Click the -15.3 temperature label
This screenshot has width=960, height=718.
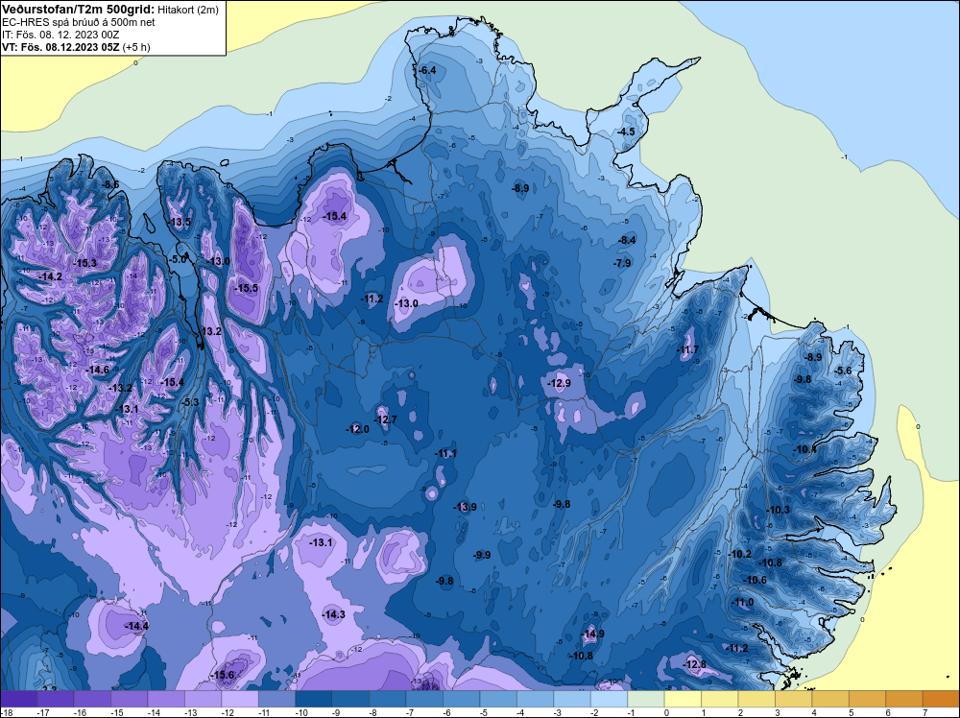click(x=85, y=263)
